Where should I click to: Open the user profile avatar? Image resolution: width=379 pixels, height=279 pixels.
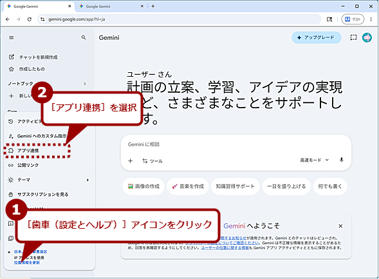tap(367, 37)
